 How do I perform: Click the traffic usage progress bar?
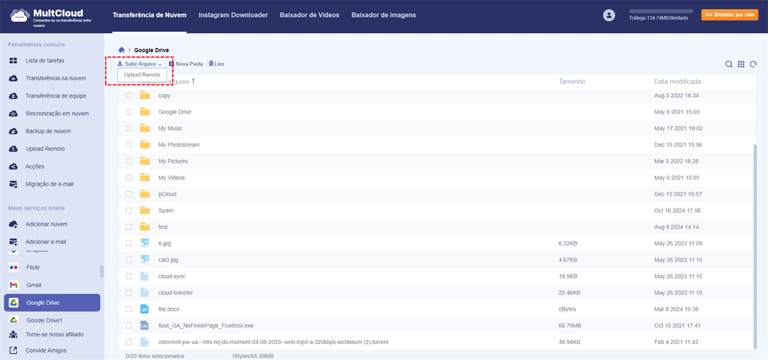661,11
